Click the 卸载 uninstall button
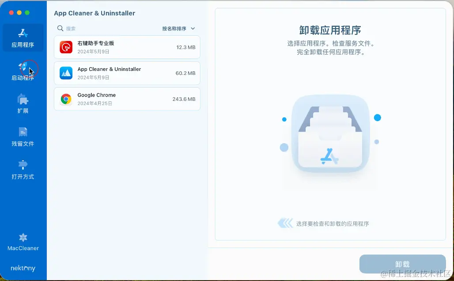 [402, 264]
